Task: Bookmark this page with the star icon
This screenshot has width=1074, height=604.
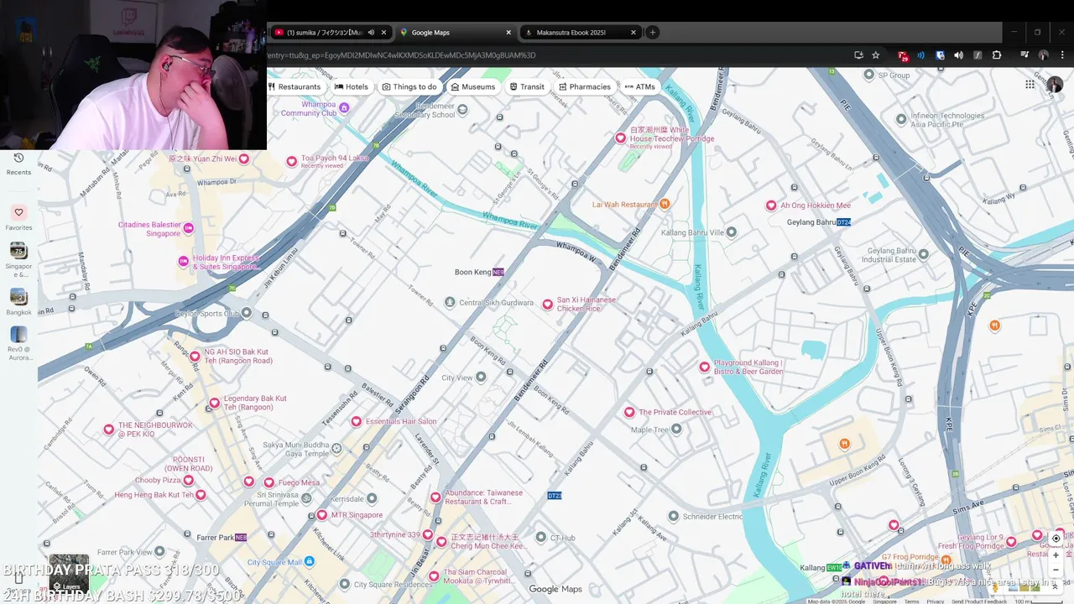Action: coord(876,55)
